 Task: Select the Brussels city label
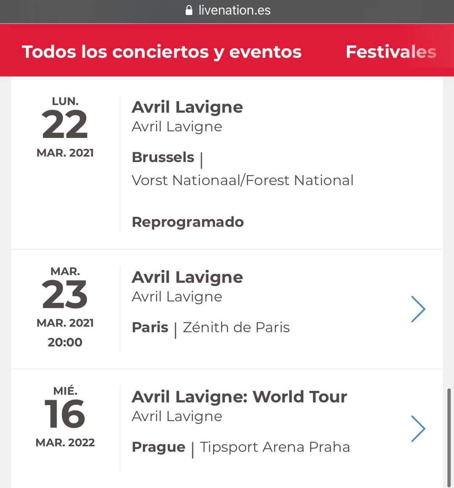tap(163, 157)
